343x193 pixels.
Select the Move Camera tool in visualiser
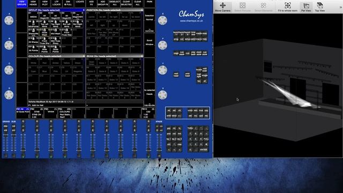pos(222,7)
